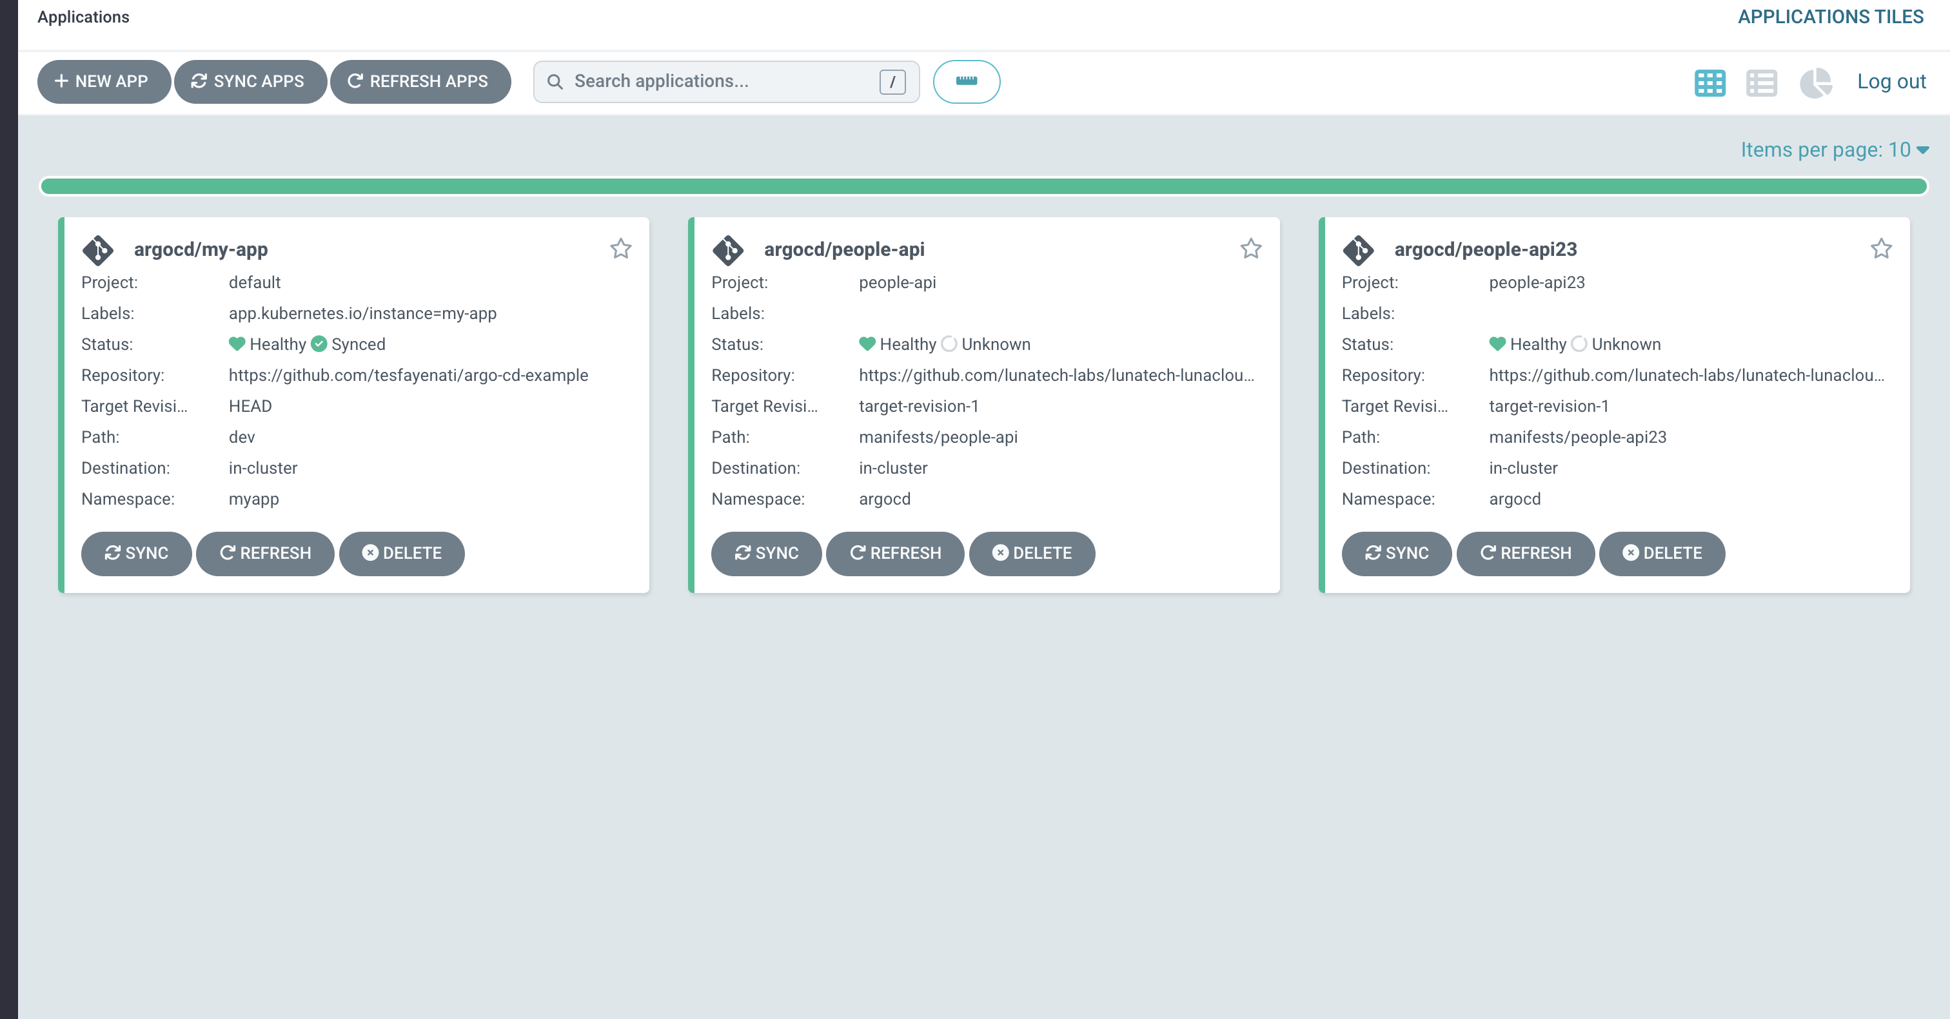Click the Healthy heart icon on people-api tile

tap(867, 344)
